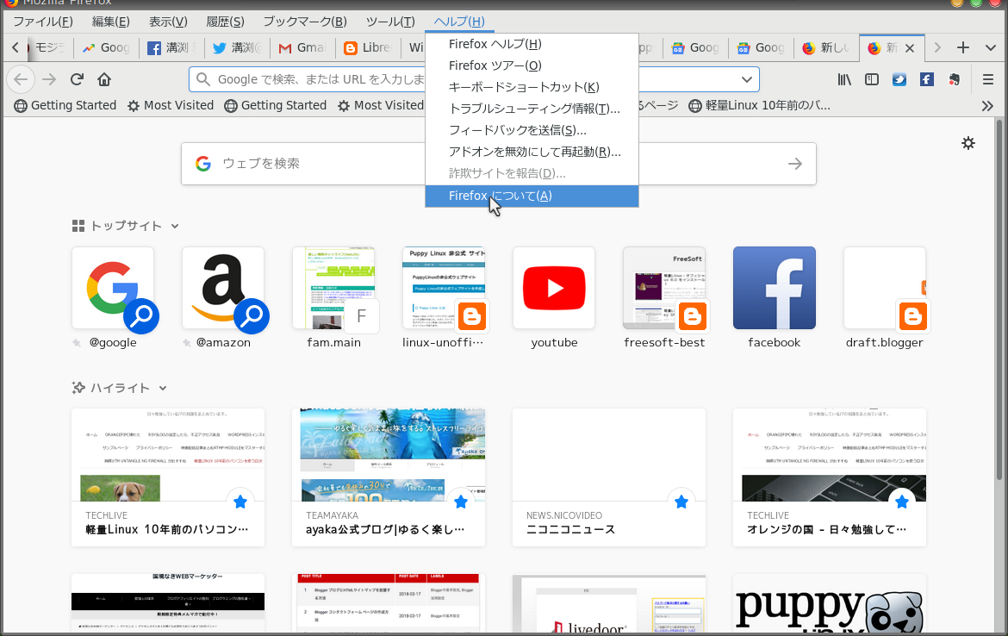Open the ブックマーク(B) menu
Screen dimensions: 1008x636
tap(305, 22)
